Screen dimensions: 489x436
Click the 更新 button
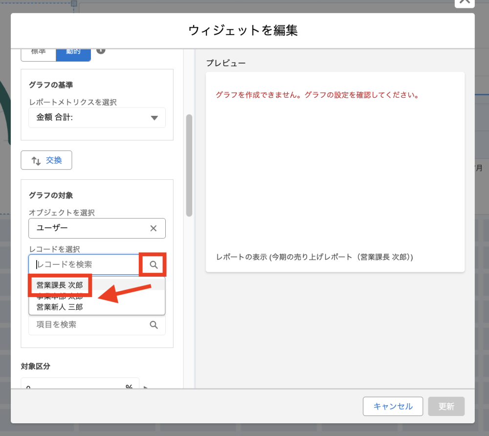(x=446, y=406)
